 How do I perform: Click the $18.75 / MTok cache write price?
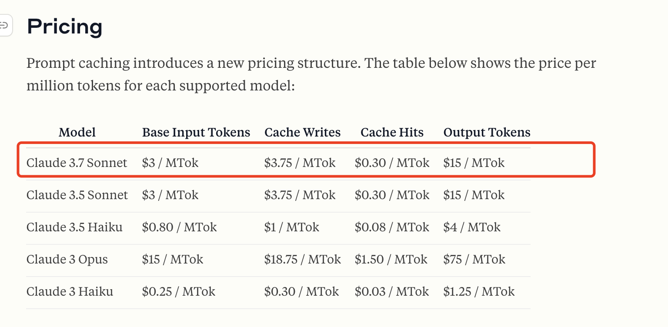303,260
